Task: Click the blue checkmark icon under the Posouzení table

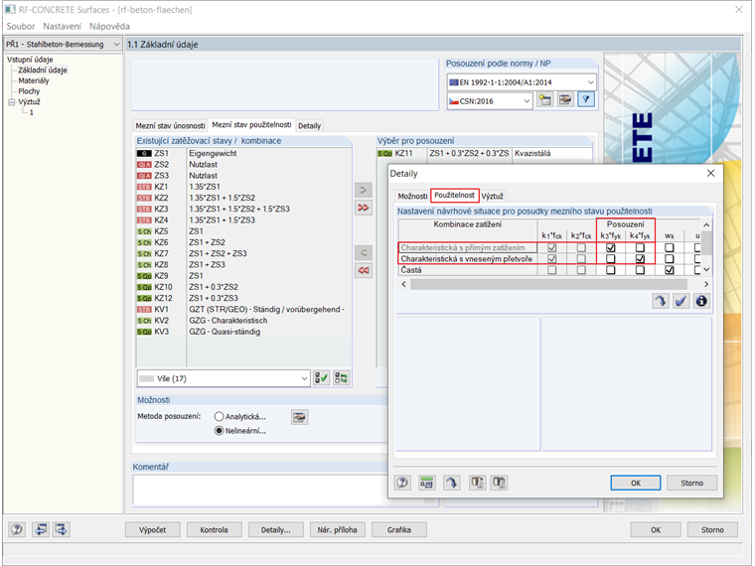Action: click(680, 301)
